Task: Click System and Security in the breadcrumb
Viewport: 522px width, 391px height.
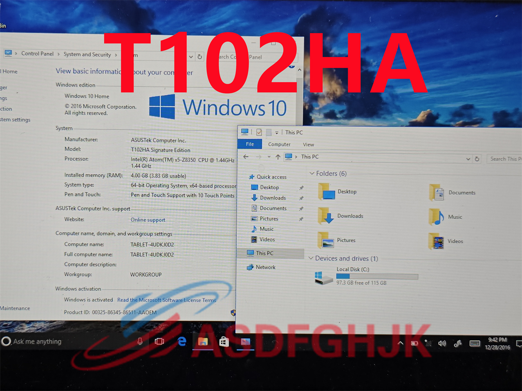Action: 87,54
